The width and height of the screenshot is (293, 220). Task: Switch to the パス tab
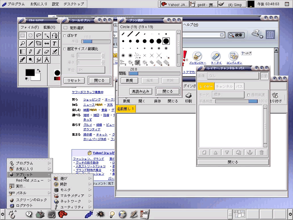click(239, 87)
